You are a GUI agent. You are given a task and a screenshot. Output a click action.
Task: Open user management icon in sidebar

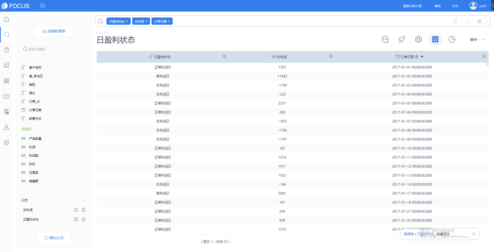(6, 127)
